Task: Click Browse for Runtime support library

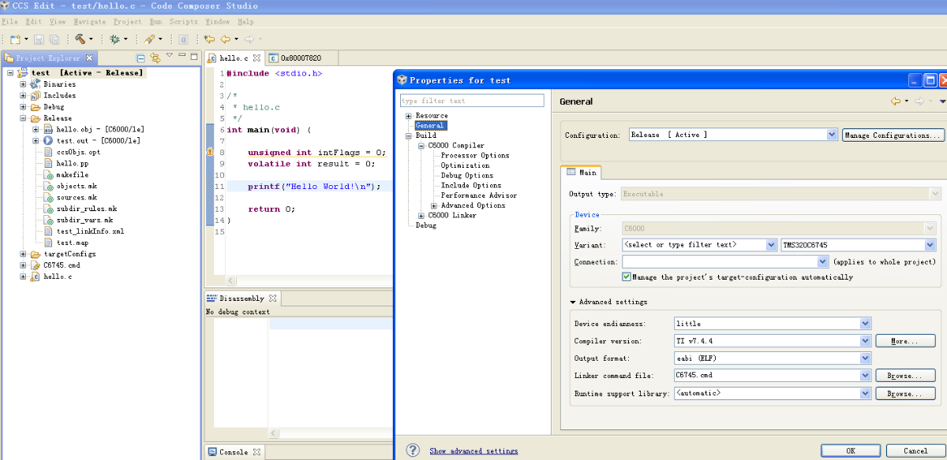Action: click(x=905, y=393)
